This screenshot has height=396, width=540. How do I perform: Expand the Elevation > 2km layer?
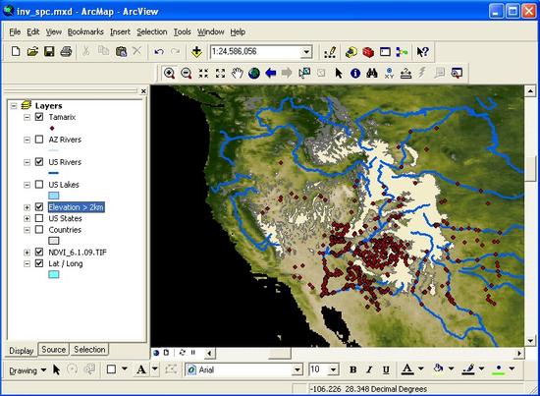click(27, 207)
